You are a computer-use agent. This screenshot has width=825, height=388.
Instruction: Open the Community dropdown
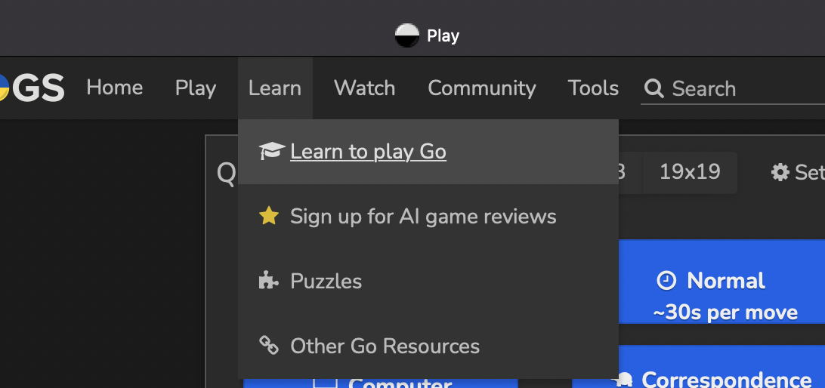[481, 88]
